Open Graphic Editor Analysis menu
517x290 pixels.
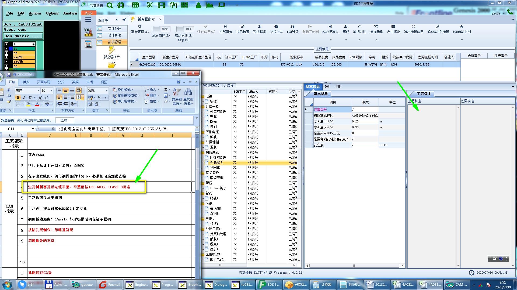(70, 13)
